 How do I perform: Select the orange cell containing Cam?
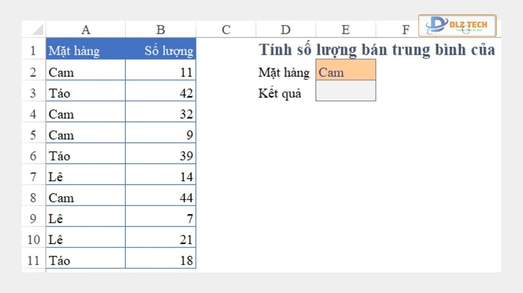click(346, 72)
